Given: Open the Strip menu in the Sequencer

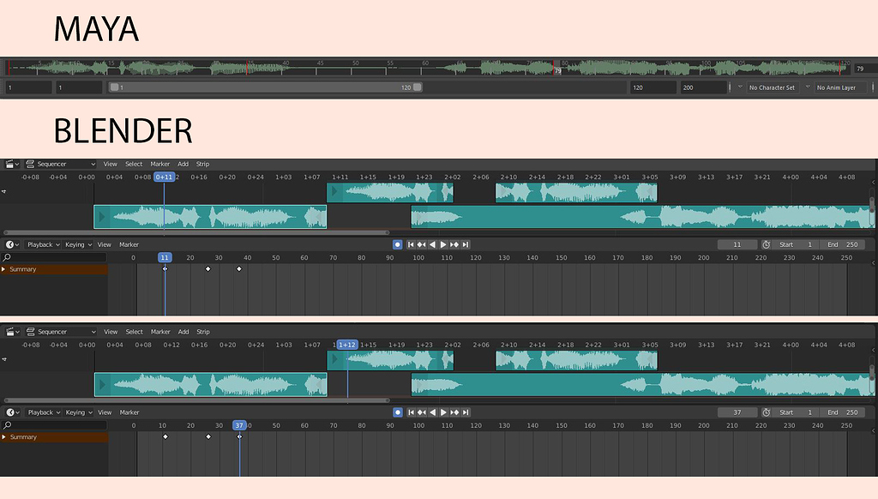Looking at the screenshot, I should pos(202,164).
